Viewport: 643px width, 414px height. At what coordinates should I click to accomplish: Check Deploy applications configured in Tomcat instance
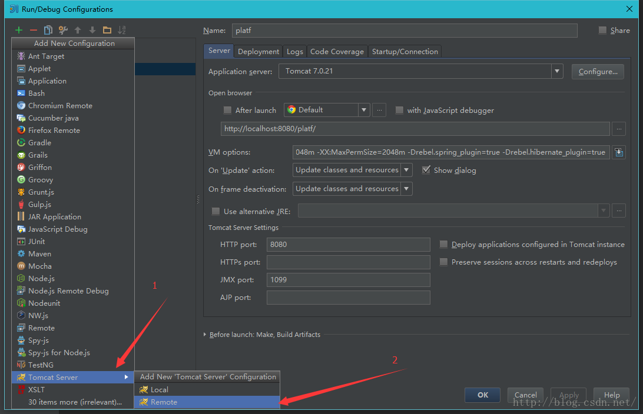[443, 245]
